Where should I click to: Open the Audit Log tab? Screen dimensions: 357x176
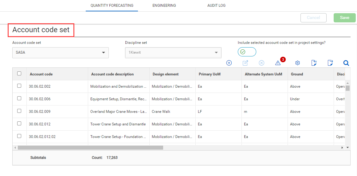pos(216,6)
